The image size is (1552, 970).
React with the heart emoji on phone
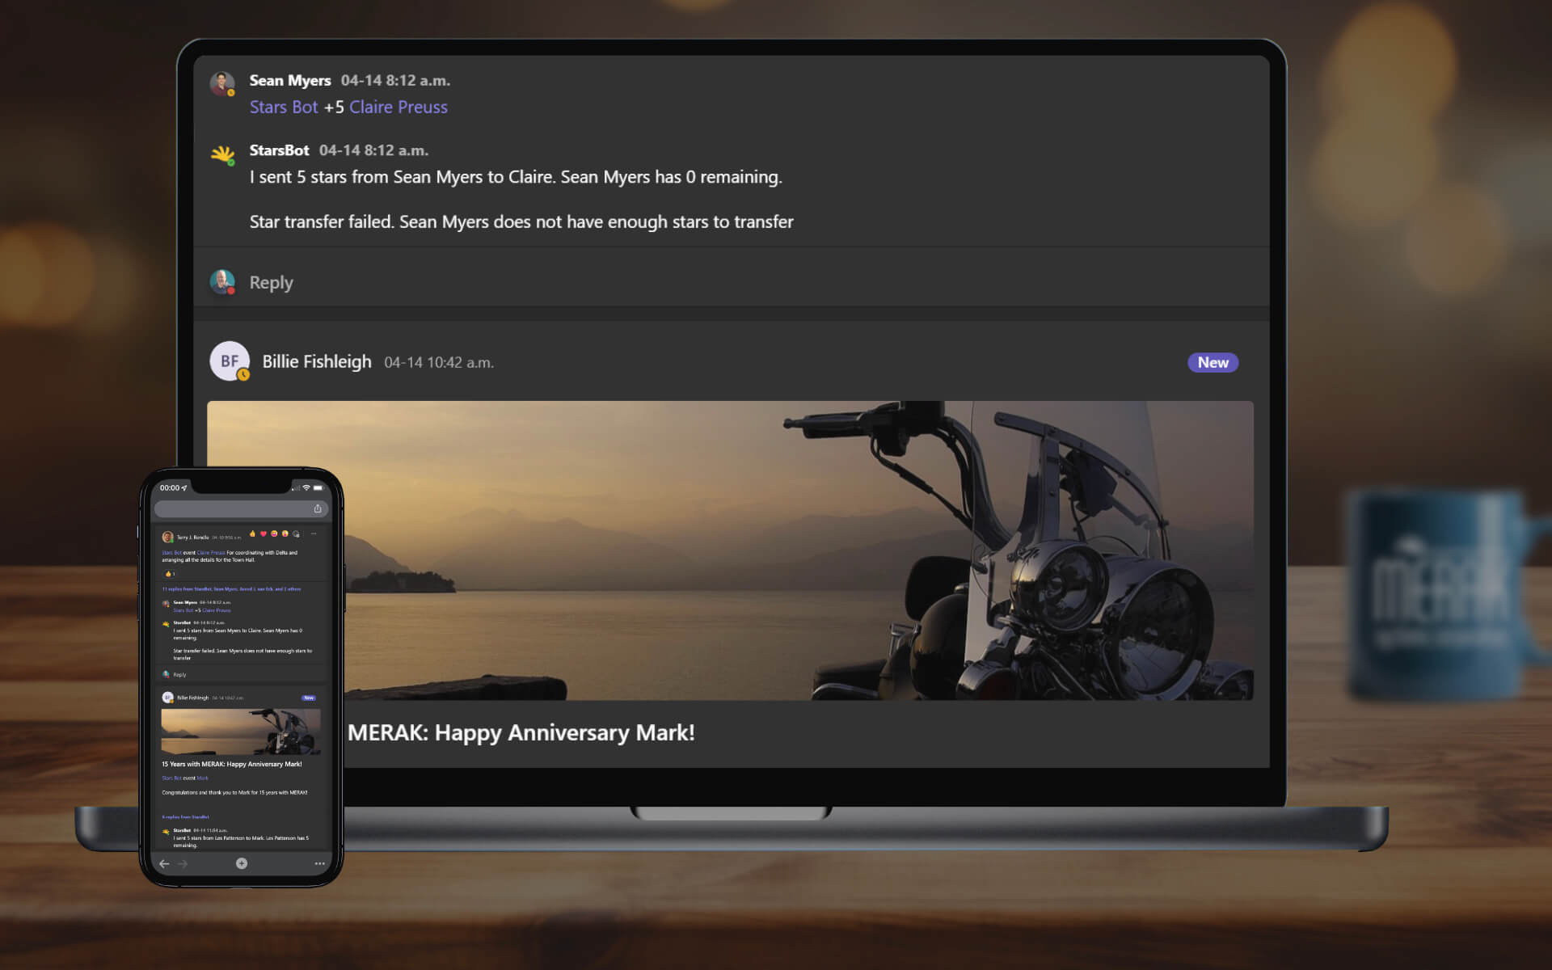(x=264, y=533)
